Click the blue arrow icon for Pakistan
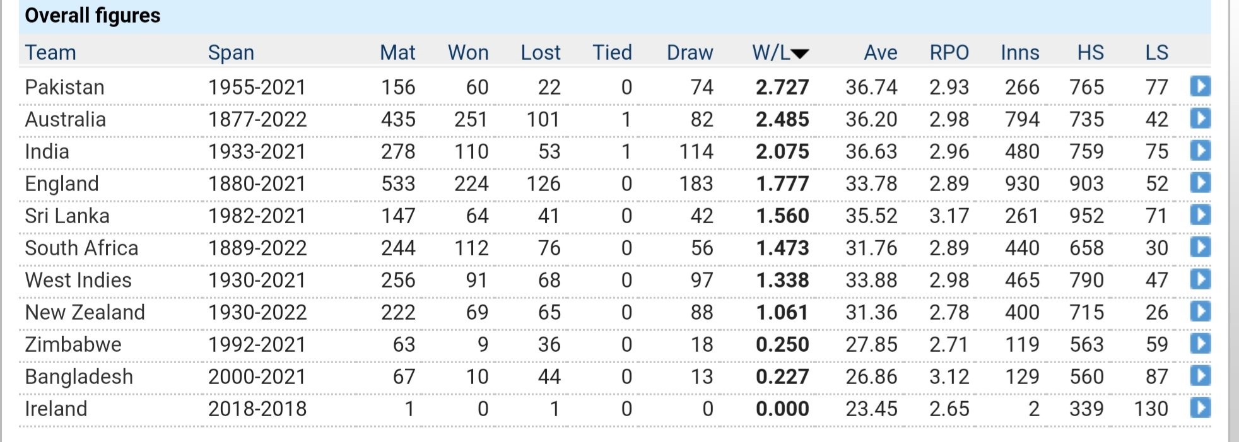1239x442 pixels. point(1200,86)
